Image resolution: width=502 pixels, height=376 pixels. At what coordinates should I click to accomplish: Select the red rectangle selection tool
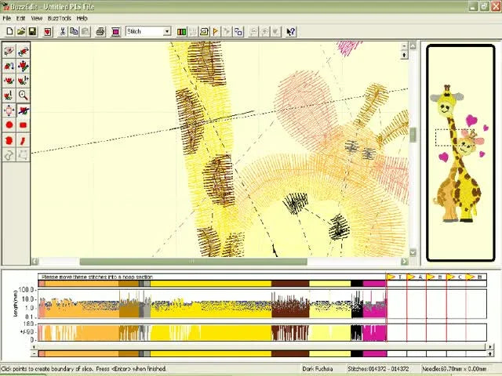(x=23, y=125)
